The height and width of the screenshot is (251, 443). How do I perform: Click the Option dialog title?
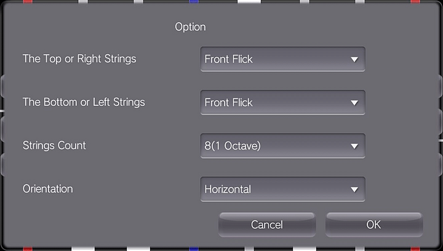[190, 27]
